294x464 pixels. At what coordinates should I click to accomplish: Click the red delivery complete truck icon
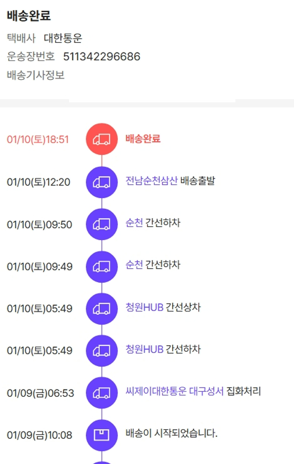102,139
